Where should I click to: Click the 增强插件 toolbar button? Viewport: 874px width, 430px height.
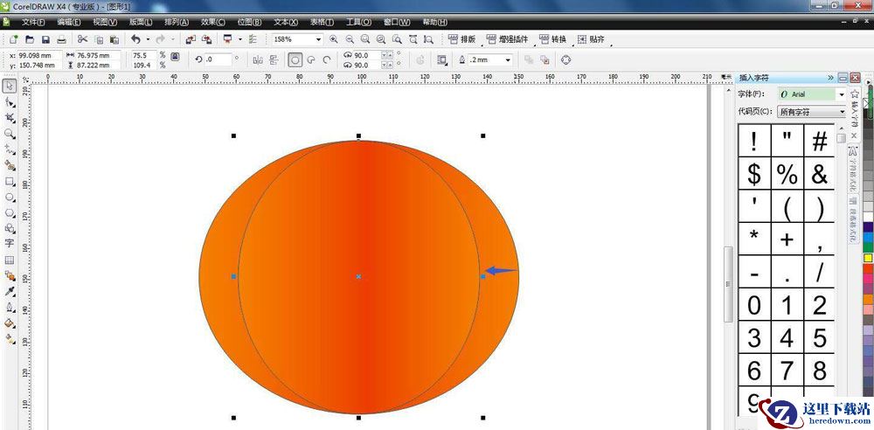click(x=507, y=39)
